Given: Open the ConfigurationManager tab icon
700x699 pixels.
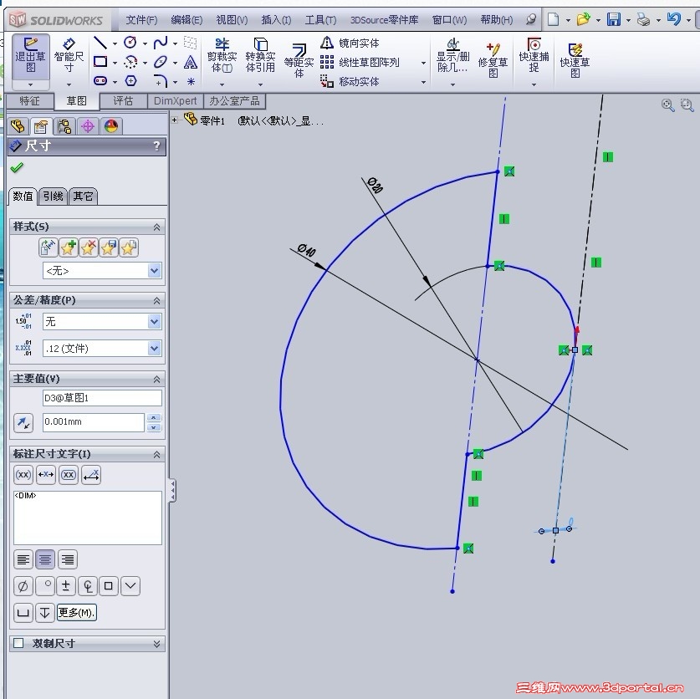Looking at the screenshot, I should [x=64, y=126].
